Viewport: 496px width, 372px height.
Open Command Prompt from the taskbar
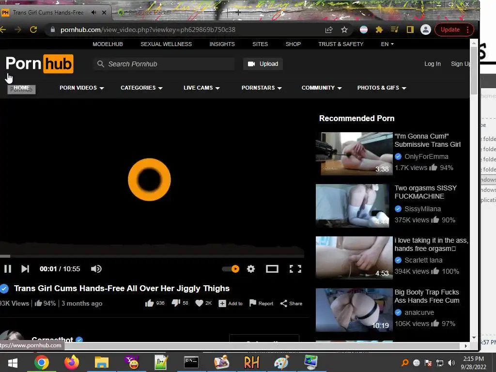[191, 362]
